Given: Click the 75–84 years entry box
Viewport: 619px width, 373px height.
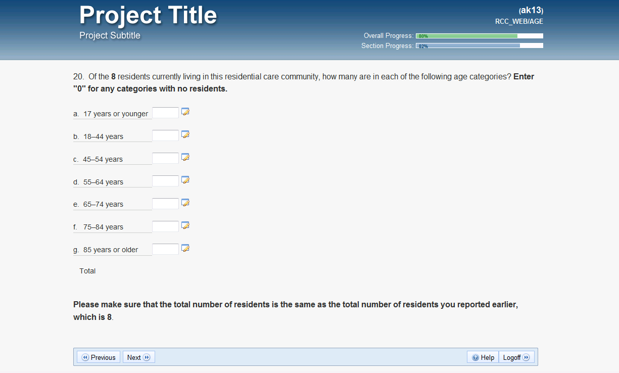Looking at the screenshot, I should click(x=165, y=226).
